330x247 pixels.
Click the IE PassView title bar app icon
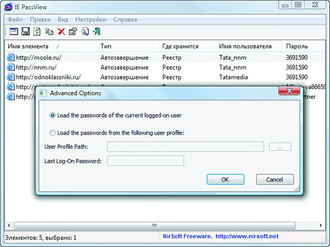coord(8,7)
